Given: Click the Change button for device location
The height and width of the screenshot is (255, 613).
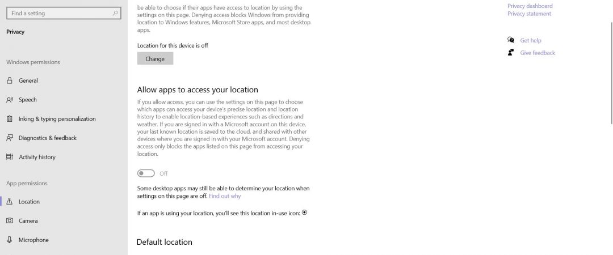Looking at the screenshot, I should [x=155, y=58].
